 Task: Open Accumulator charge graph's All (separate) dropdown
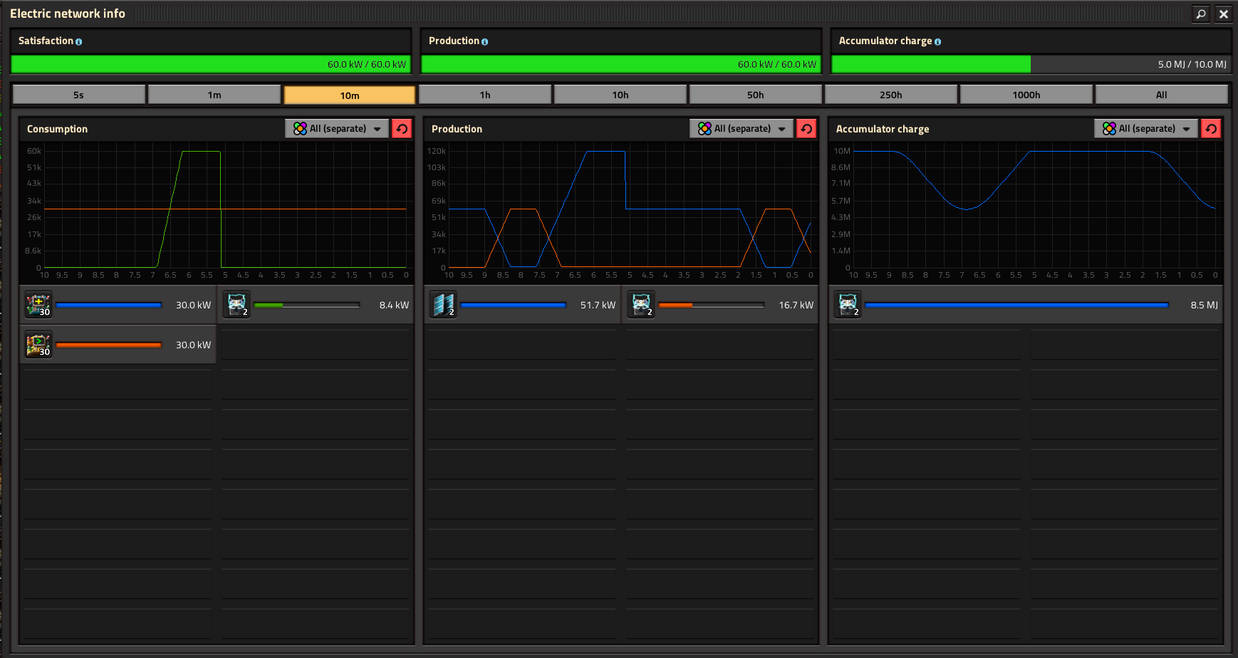point(1147,129)
